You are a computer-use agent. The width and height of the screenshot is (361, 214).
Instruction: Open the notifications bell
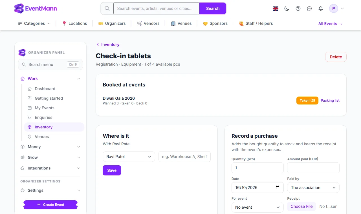click(x=321, y=8)
